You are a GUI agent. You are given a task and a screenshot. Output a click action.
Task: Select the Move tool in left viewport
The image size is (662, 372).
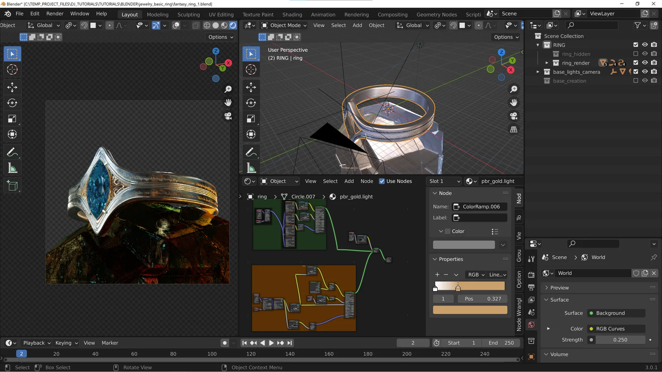12,87
